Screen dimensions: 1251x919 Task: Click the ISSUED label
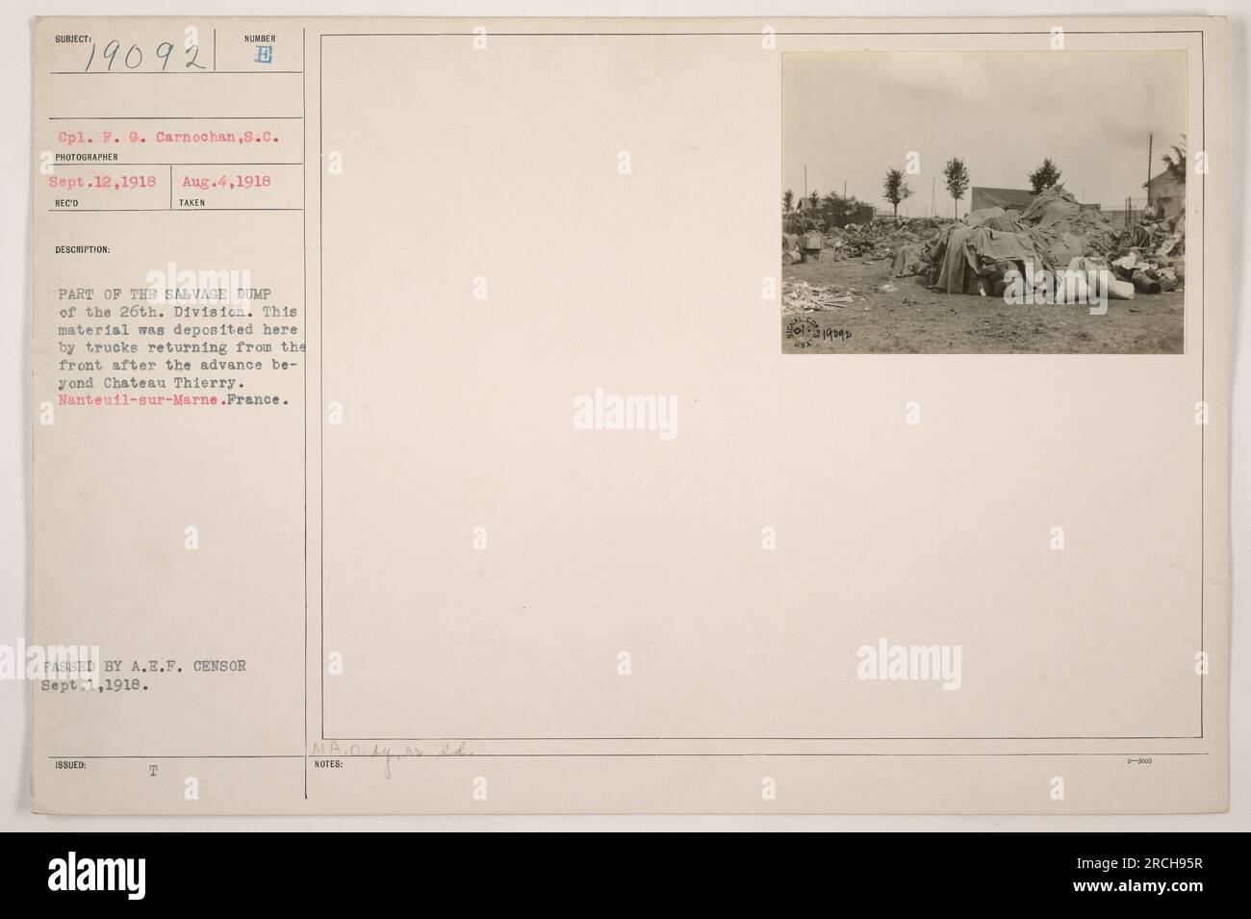click(72, 766)
